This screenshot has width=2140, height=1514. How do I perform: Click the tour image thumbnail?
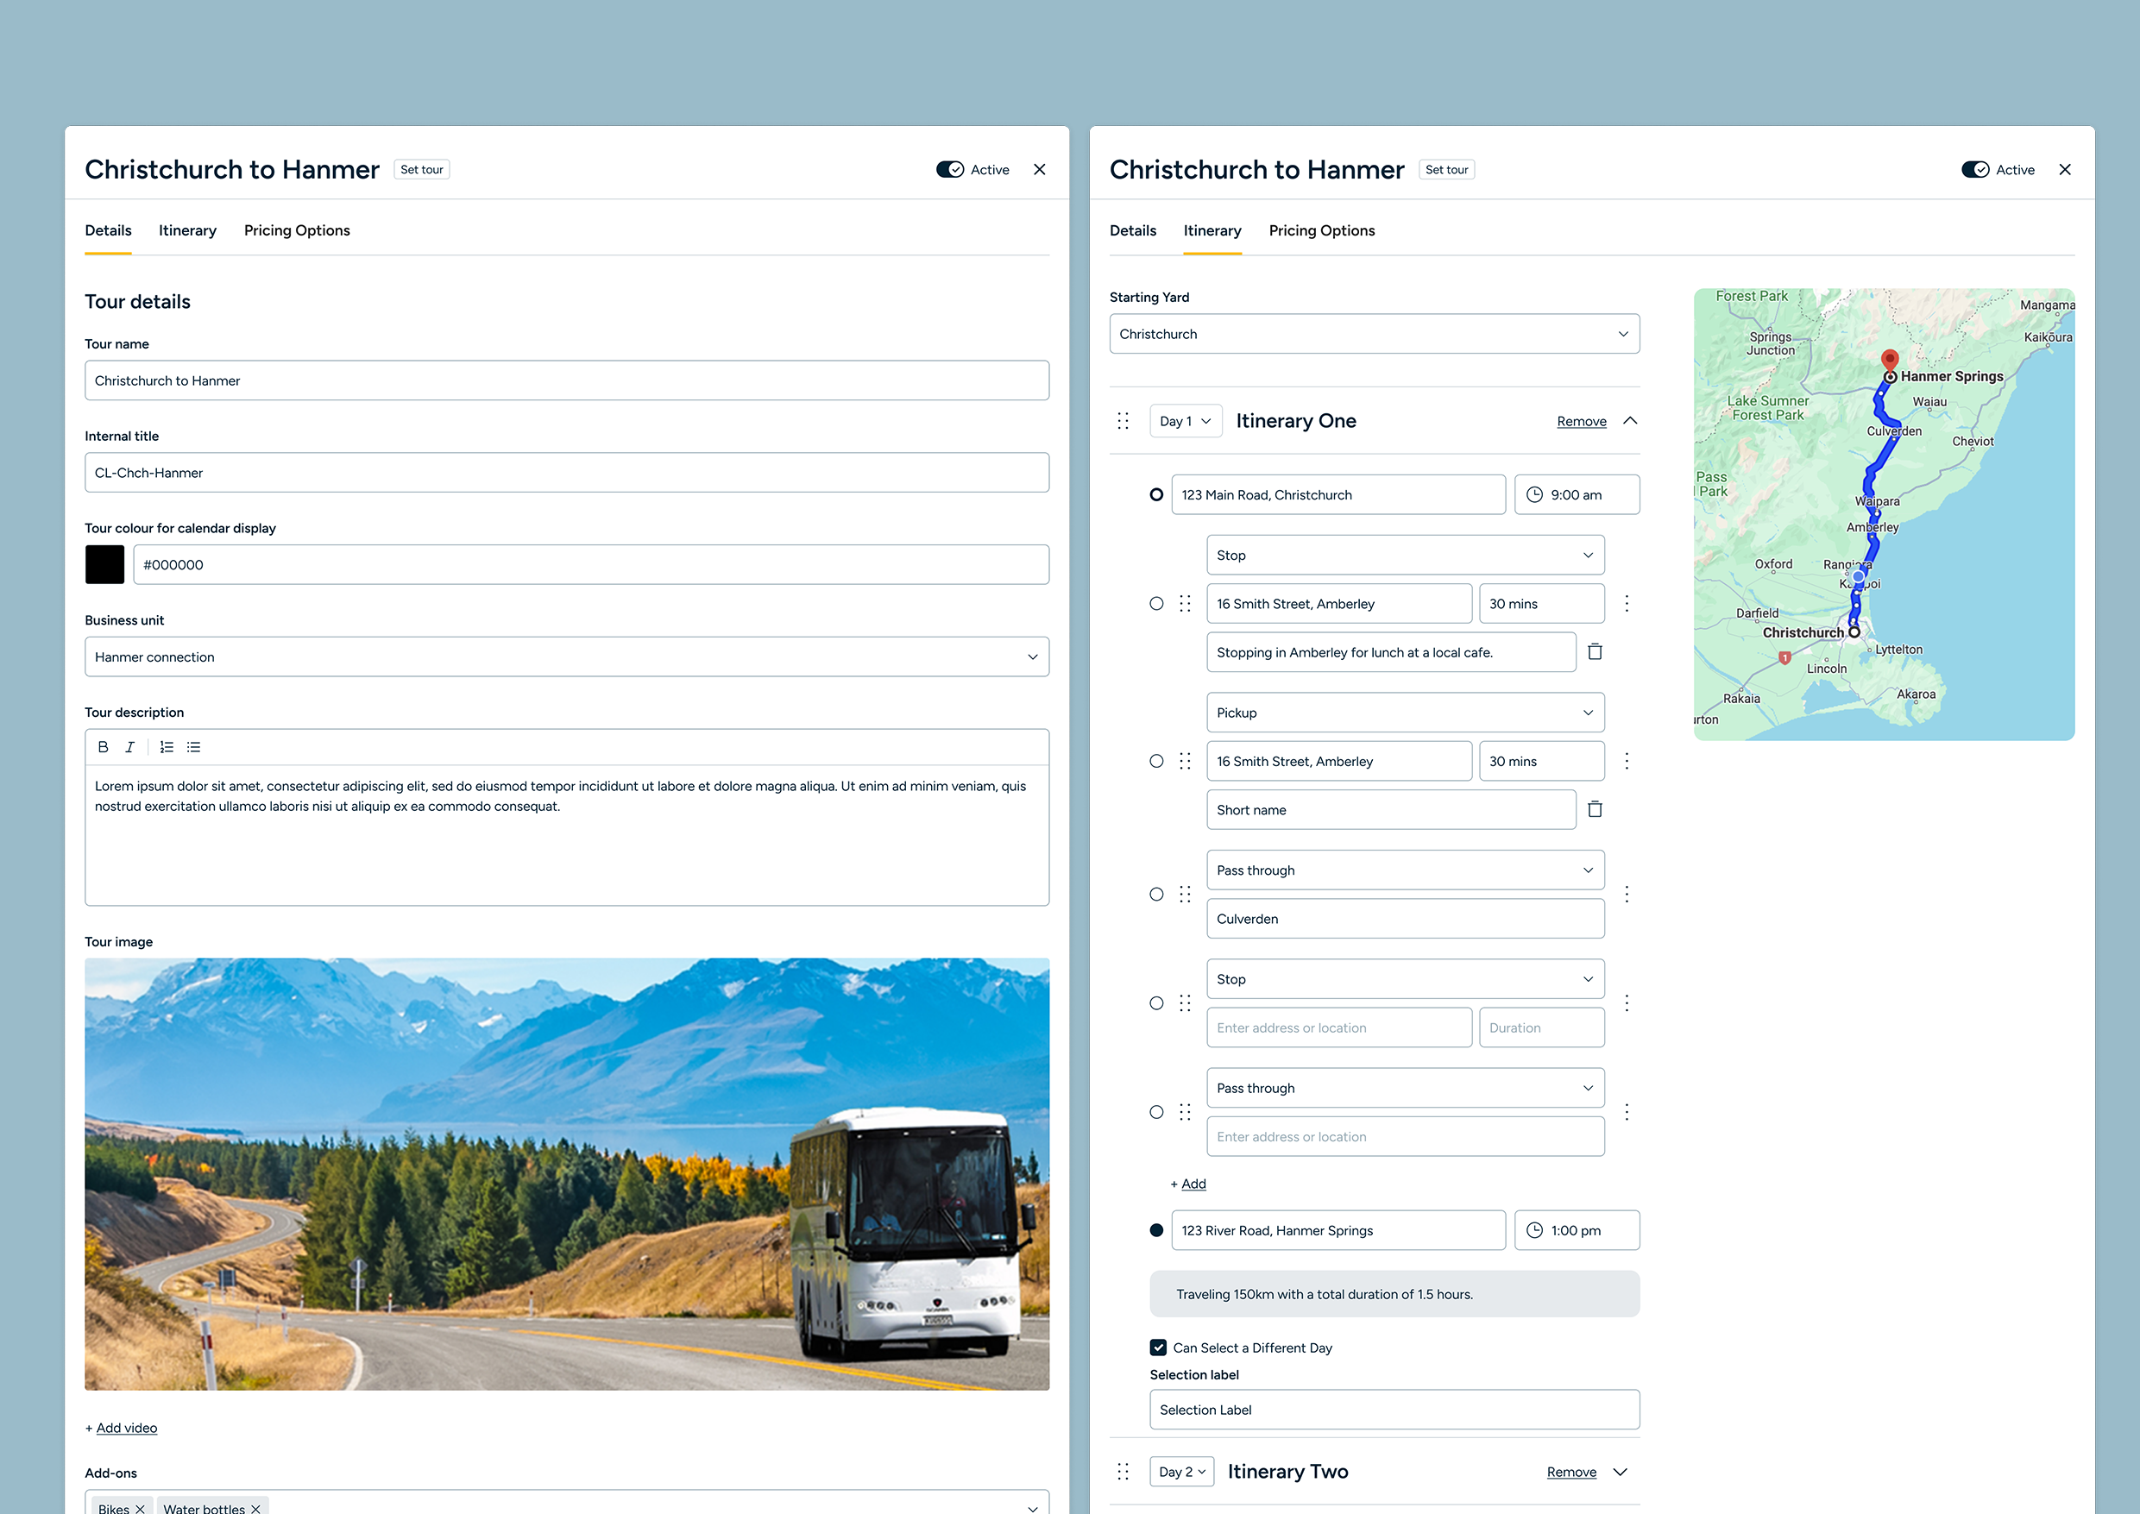(567, 1174)
